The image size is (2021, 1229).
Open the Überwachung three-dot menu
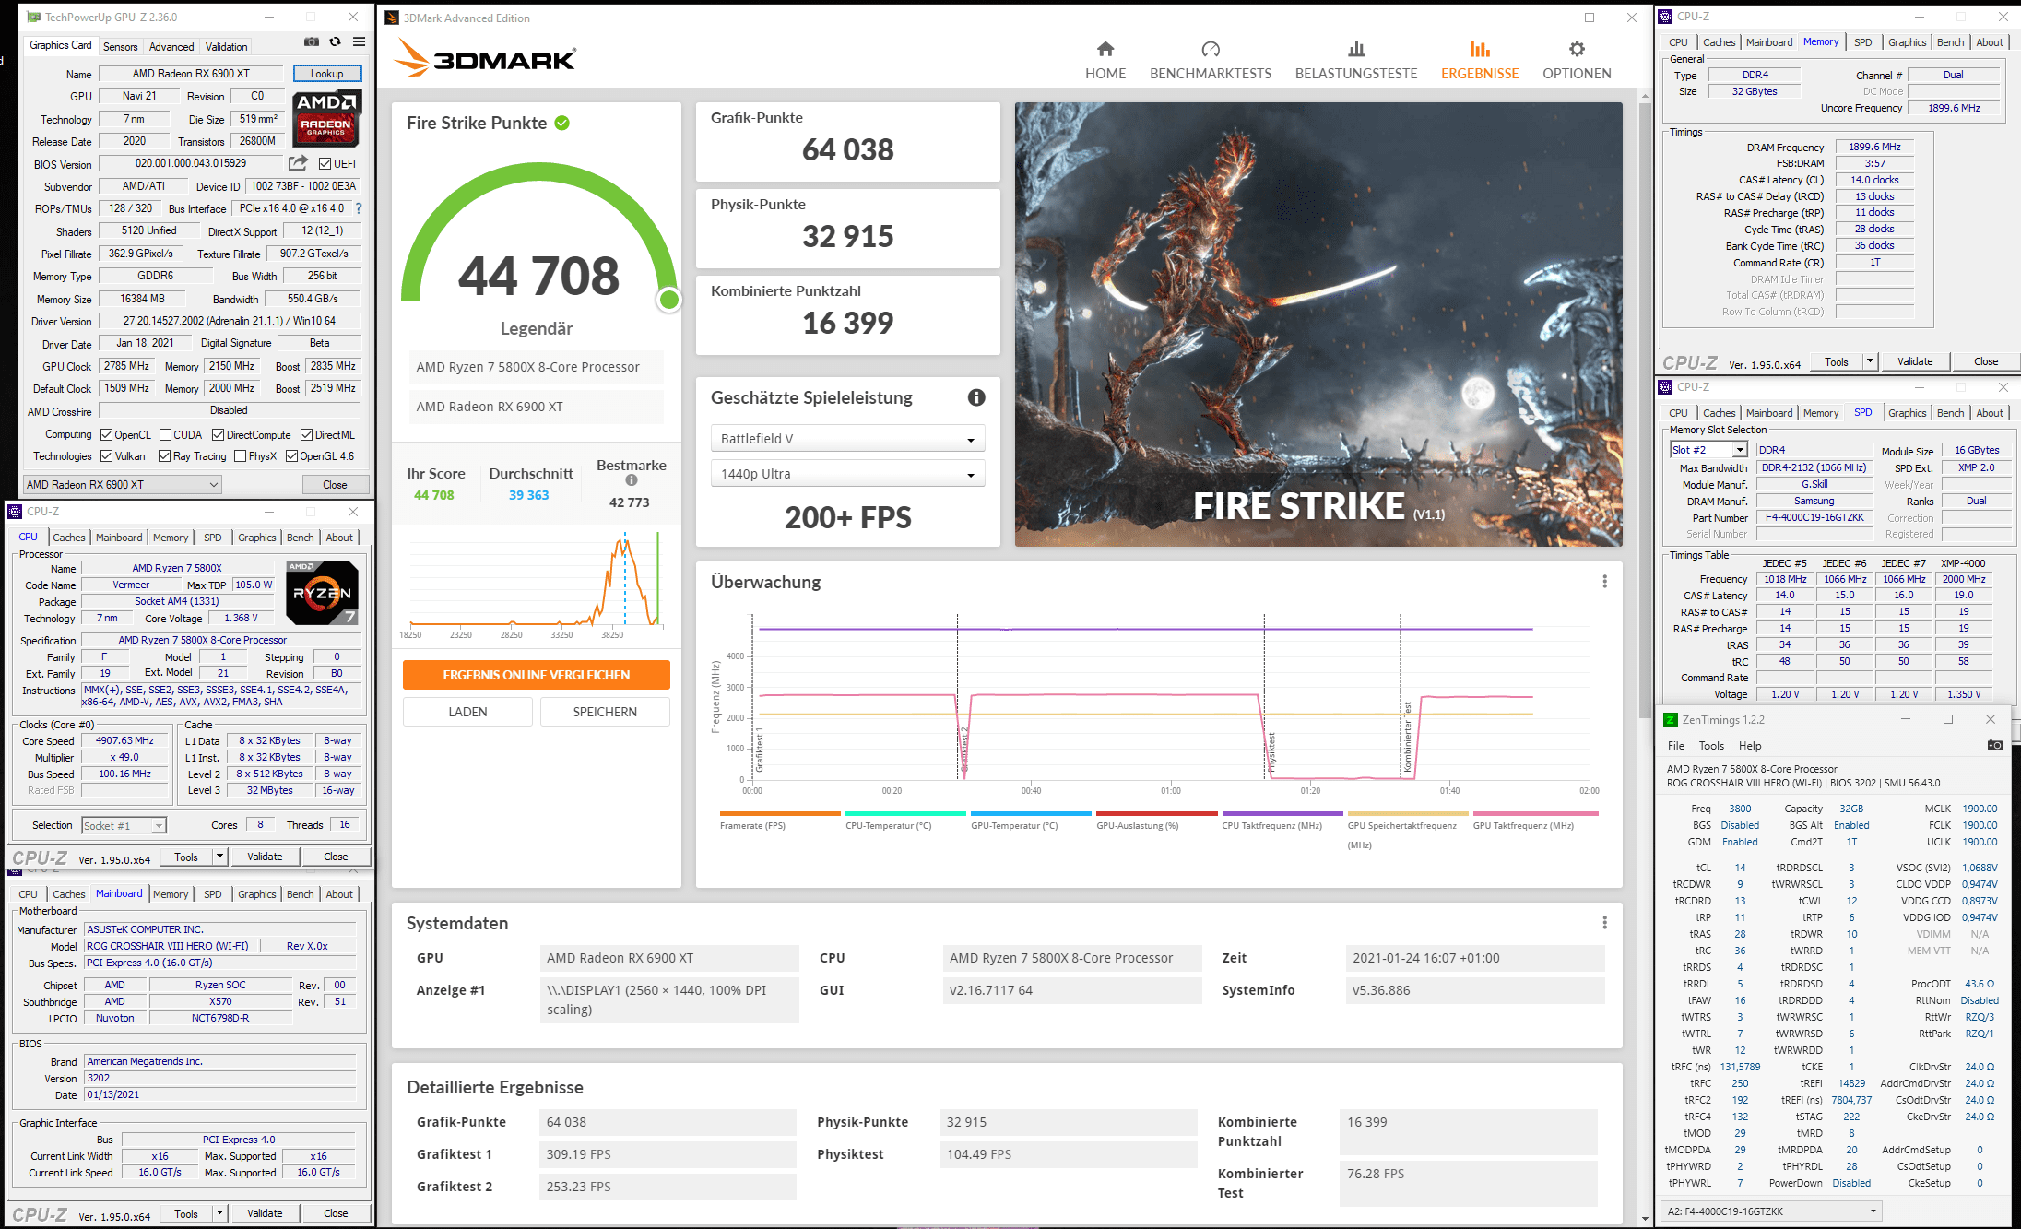(1604, 582)
